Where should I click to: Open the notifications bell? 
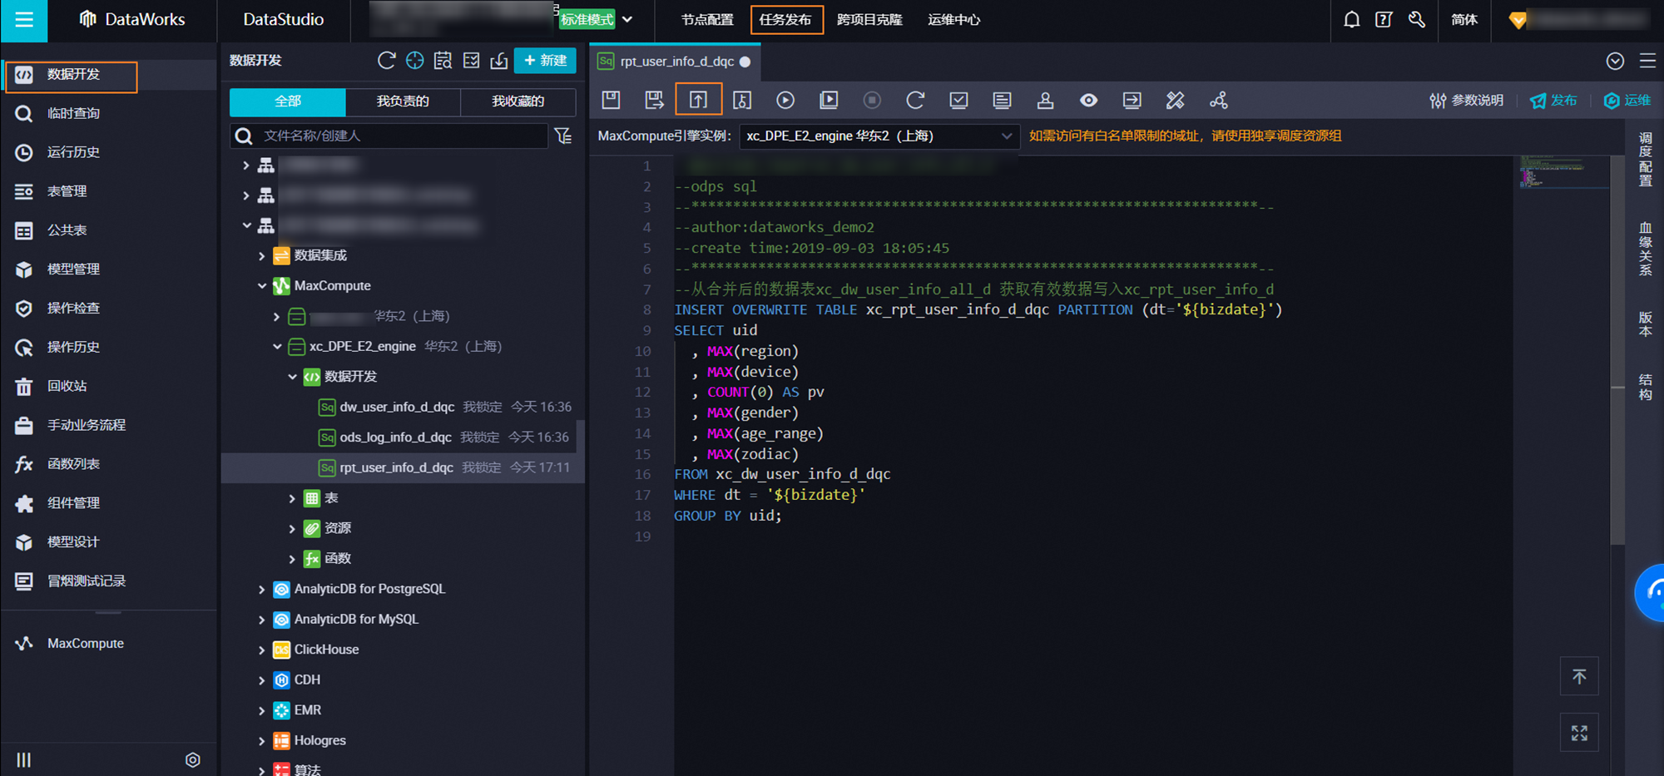click(x=1352, y=20)
